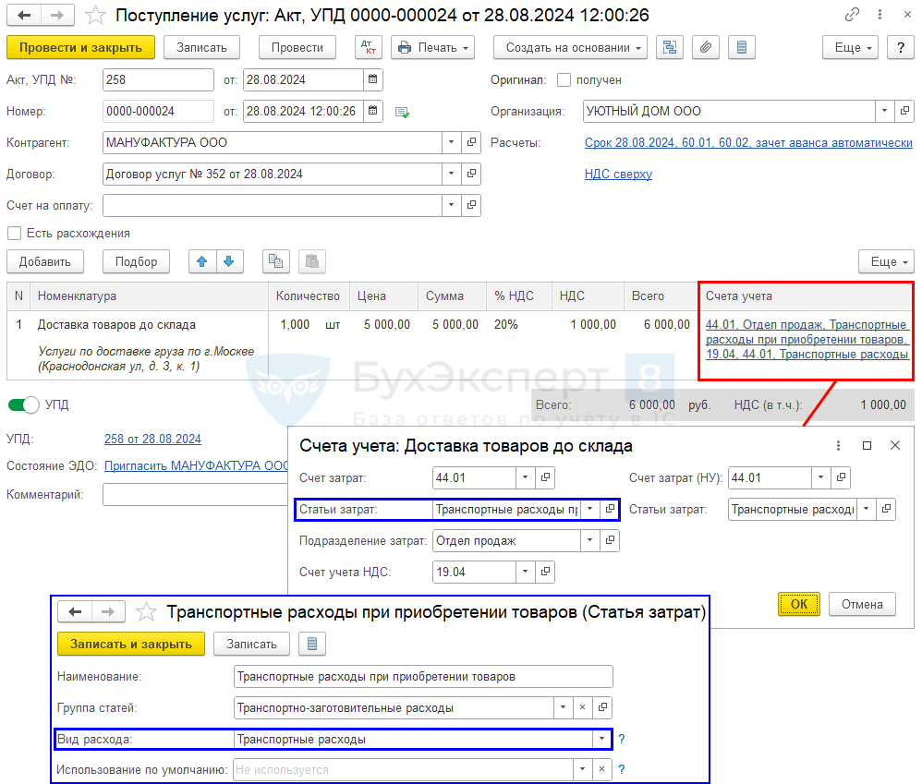Open the Подразделение затрат record icon
The image size is (922, 784).
610,540
